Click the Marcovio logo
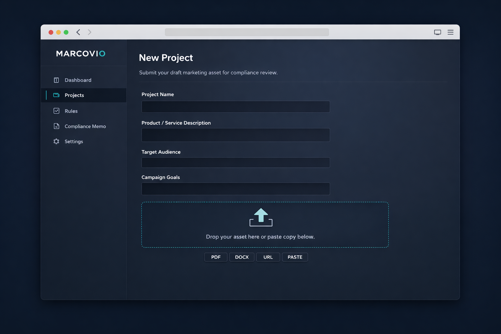Viewport: 501px width, 334px height. 81,53
